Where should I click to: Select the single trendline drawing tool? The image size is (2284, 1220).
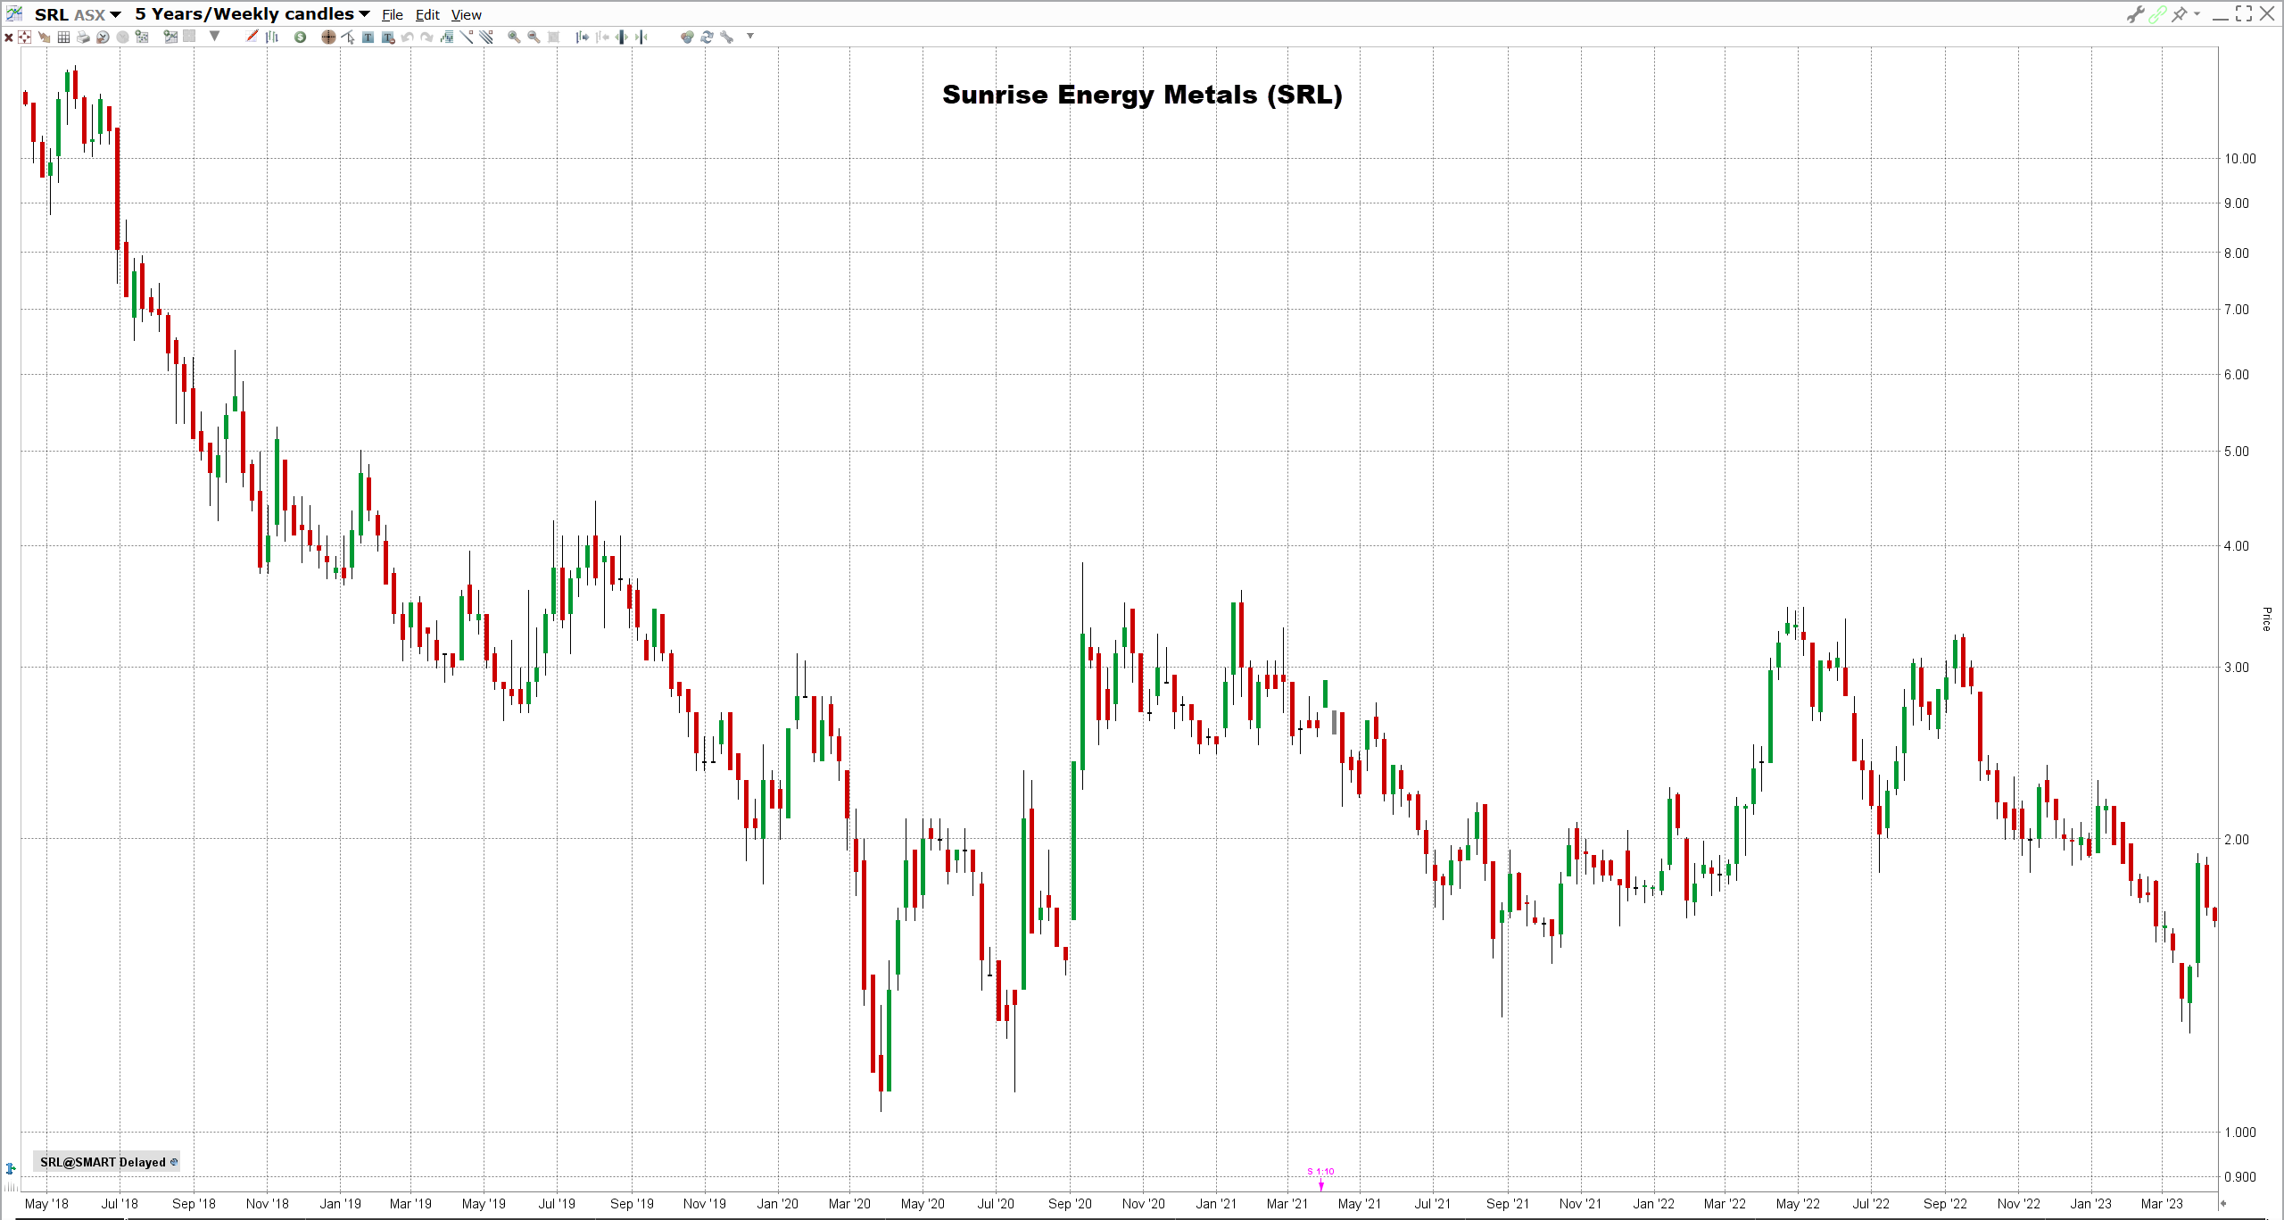click(x=466, y=37)
